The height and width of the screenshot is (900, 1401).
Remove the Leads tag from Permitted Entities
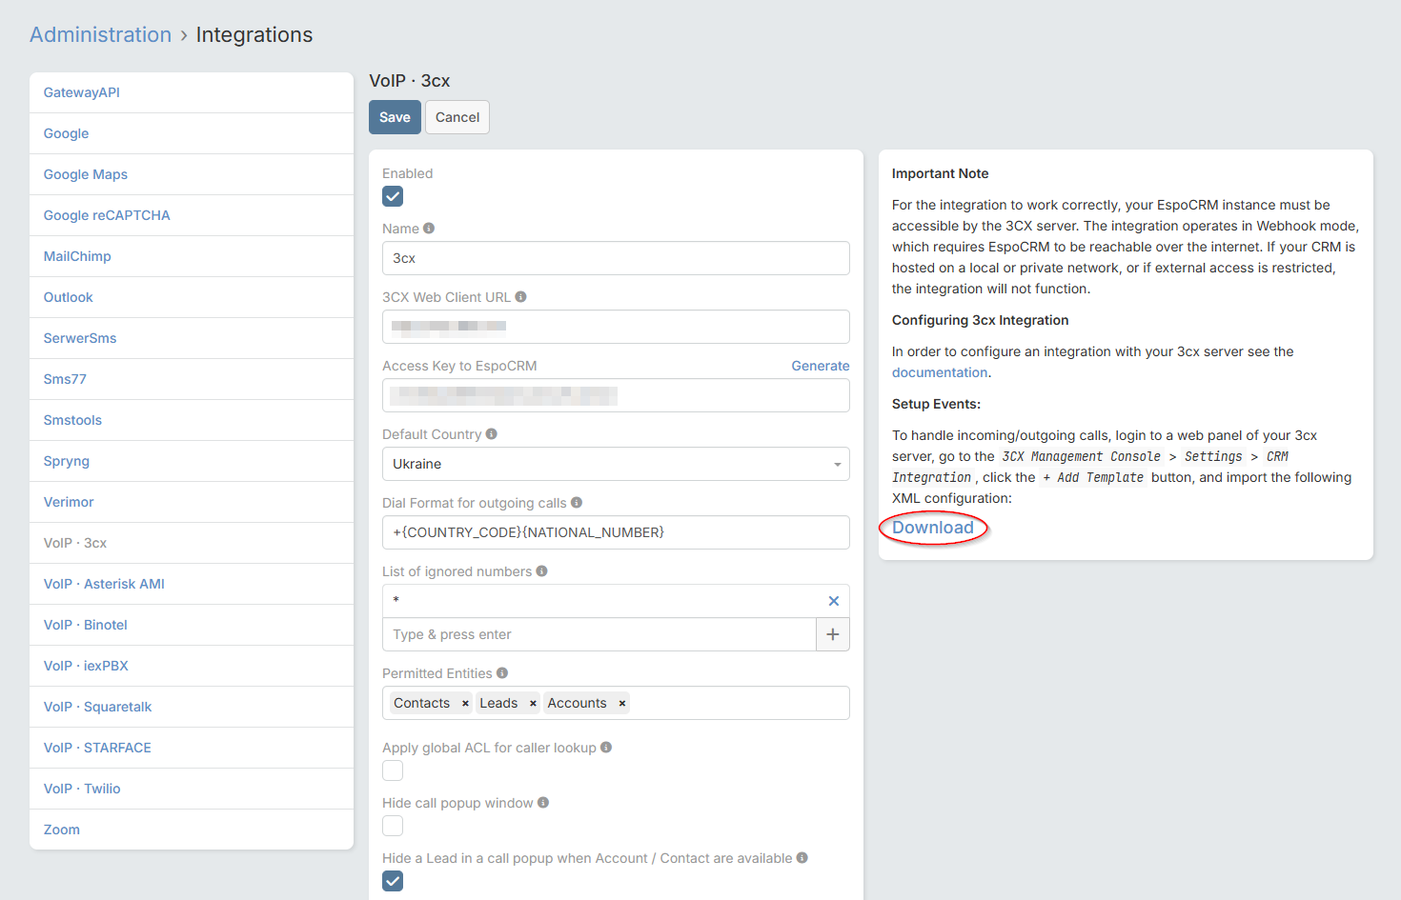[532, 702]
